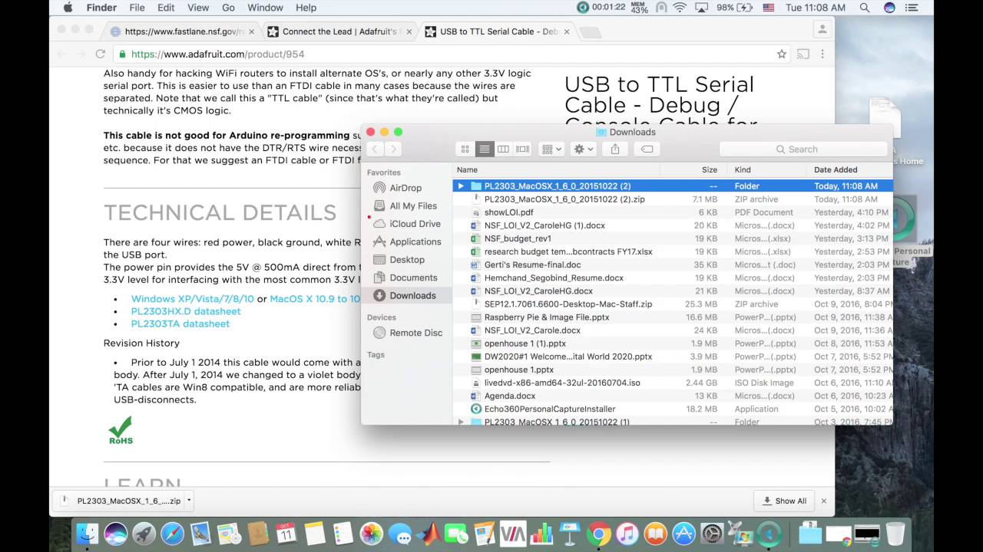The width and height of the screenshot is (983, 552).
Task: Select AirDrop in Finder sidebar
Action: click(x=405, y=188)
